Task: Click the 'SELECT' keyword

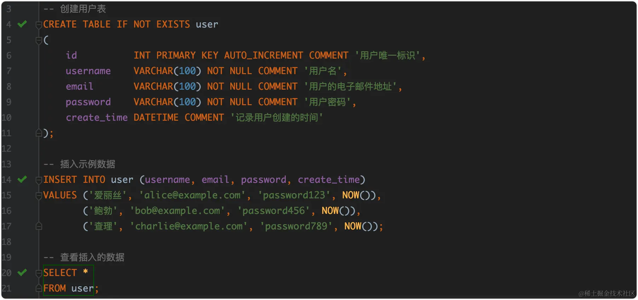Action: 60,273
